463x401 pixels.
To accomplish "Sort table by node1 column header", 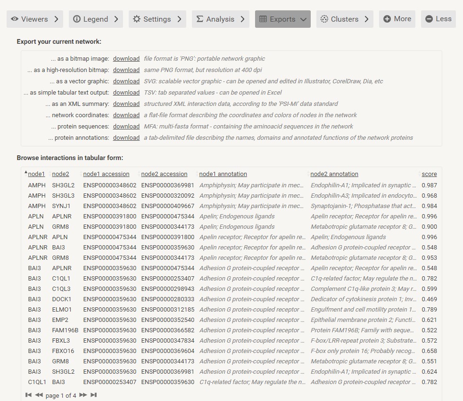I will (x=36, y=174).
